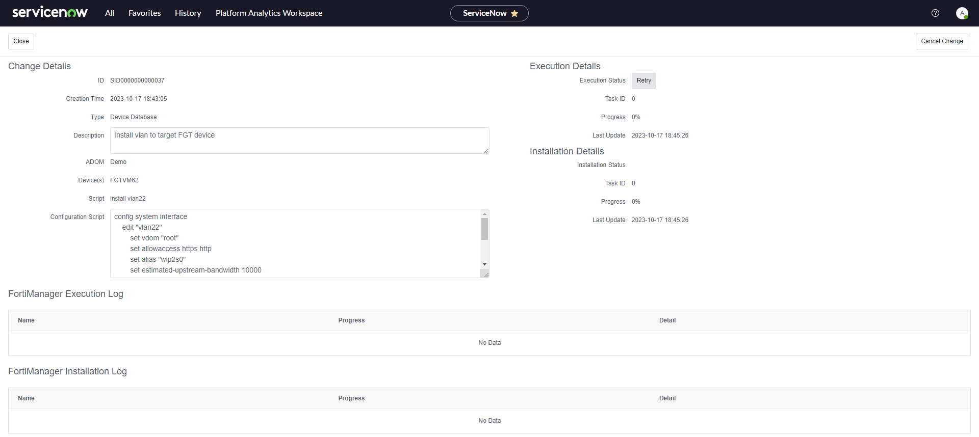This screenshot has width=979, height=437.
Task: Click Name column header in Installation Log
Action: pos(26,398)
